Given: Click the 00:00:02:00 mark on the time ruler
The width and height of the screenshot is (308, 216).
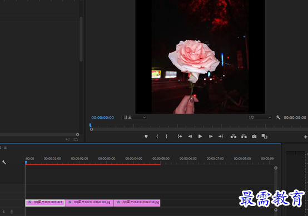Looking at the screenshot, I should [x=80, y=158].
